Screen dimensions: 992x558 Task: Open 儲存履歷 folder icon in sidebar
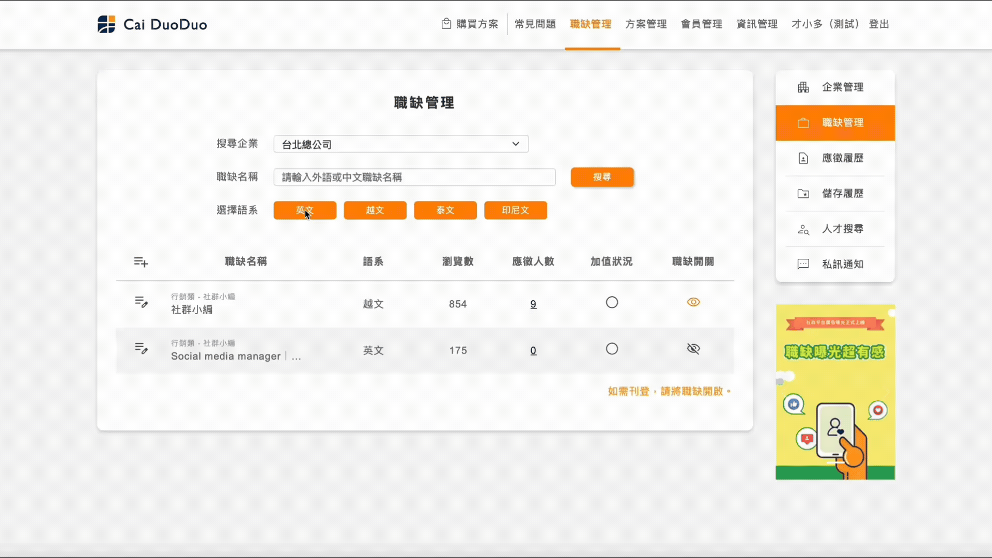(803, 194)
